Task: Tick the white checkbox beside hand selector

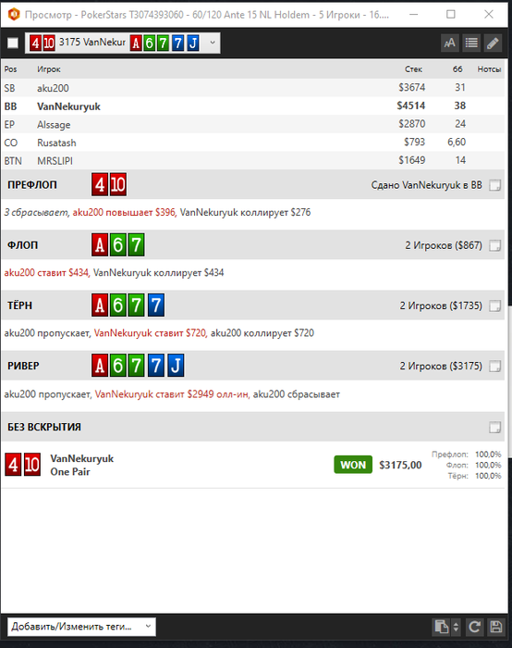Action: (x=13, y=43)
